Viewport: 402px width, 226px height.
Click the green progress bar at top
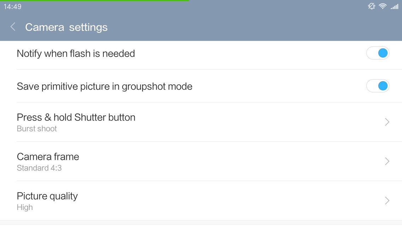[94, 1]
